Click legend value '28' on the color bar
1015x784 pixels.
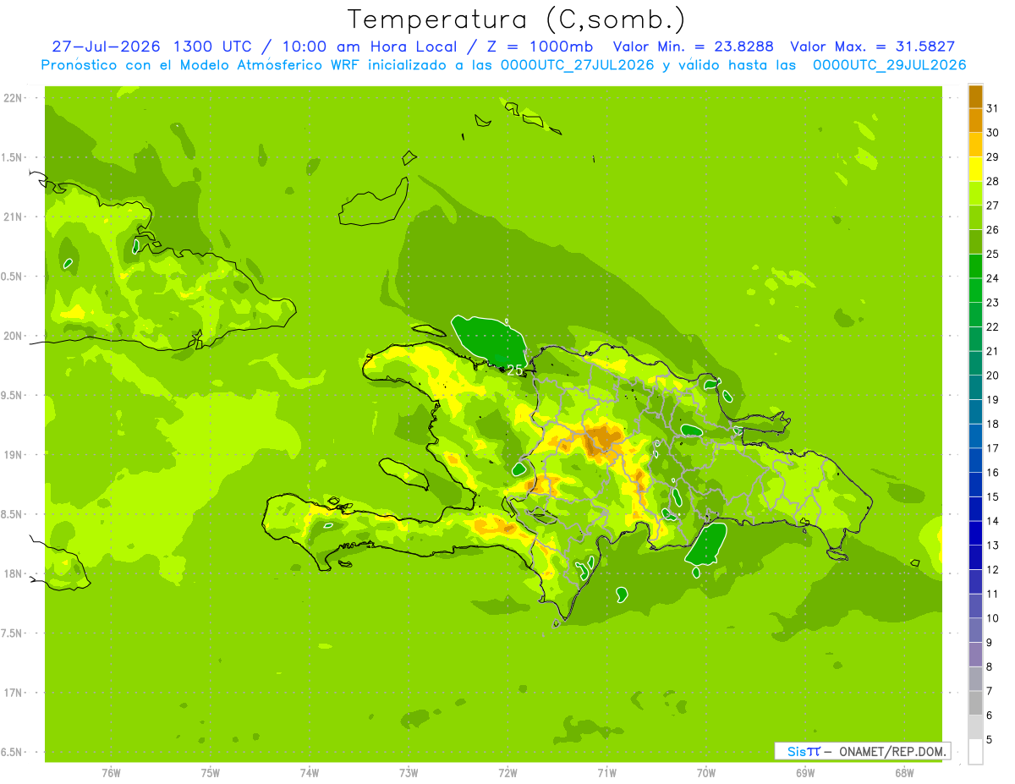[992, 182]
